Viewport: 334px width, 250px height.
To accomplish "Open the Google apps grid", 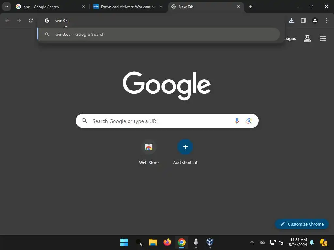I will pyautogui.click(x=323, y=39).
